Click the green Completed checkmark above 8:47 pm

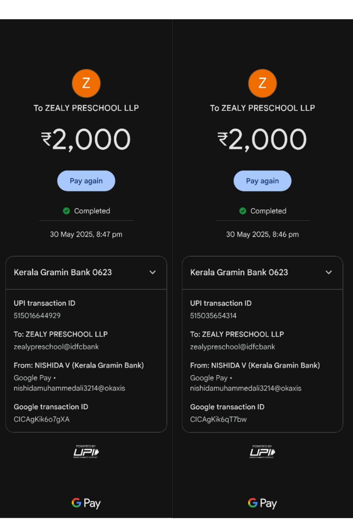click(66, 211)
